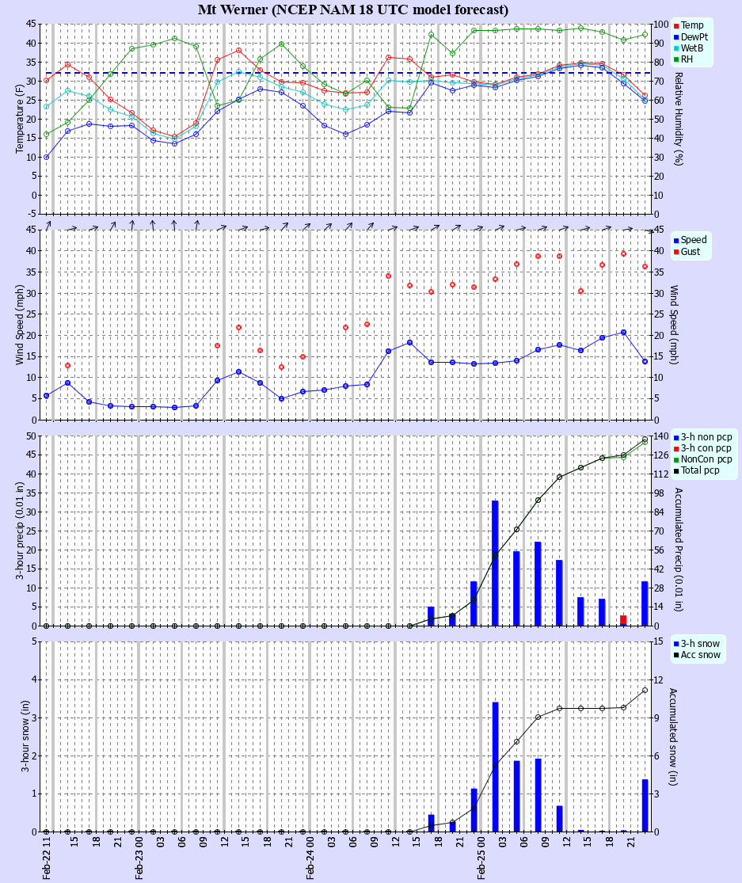Click the Relative Humidity (%) axis label
The height and width of the screenshot is (883, 742).
click(679, 119)
